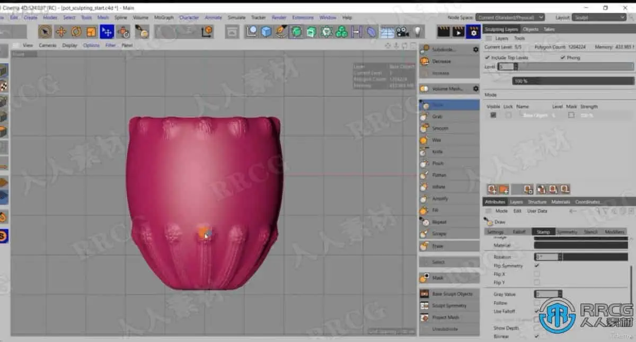Click the light bulb icon

point(418,32)
